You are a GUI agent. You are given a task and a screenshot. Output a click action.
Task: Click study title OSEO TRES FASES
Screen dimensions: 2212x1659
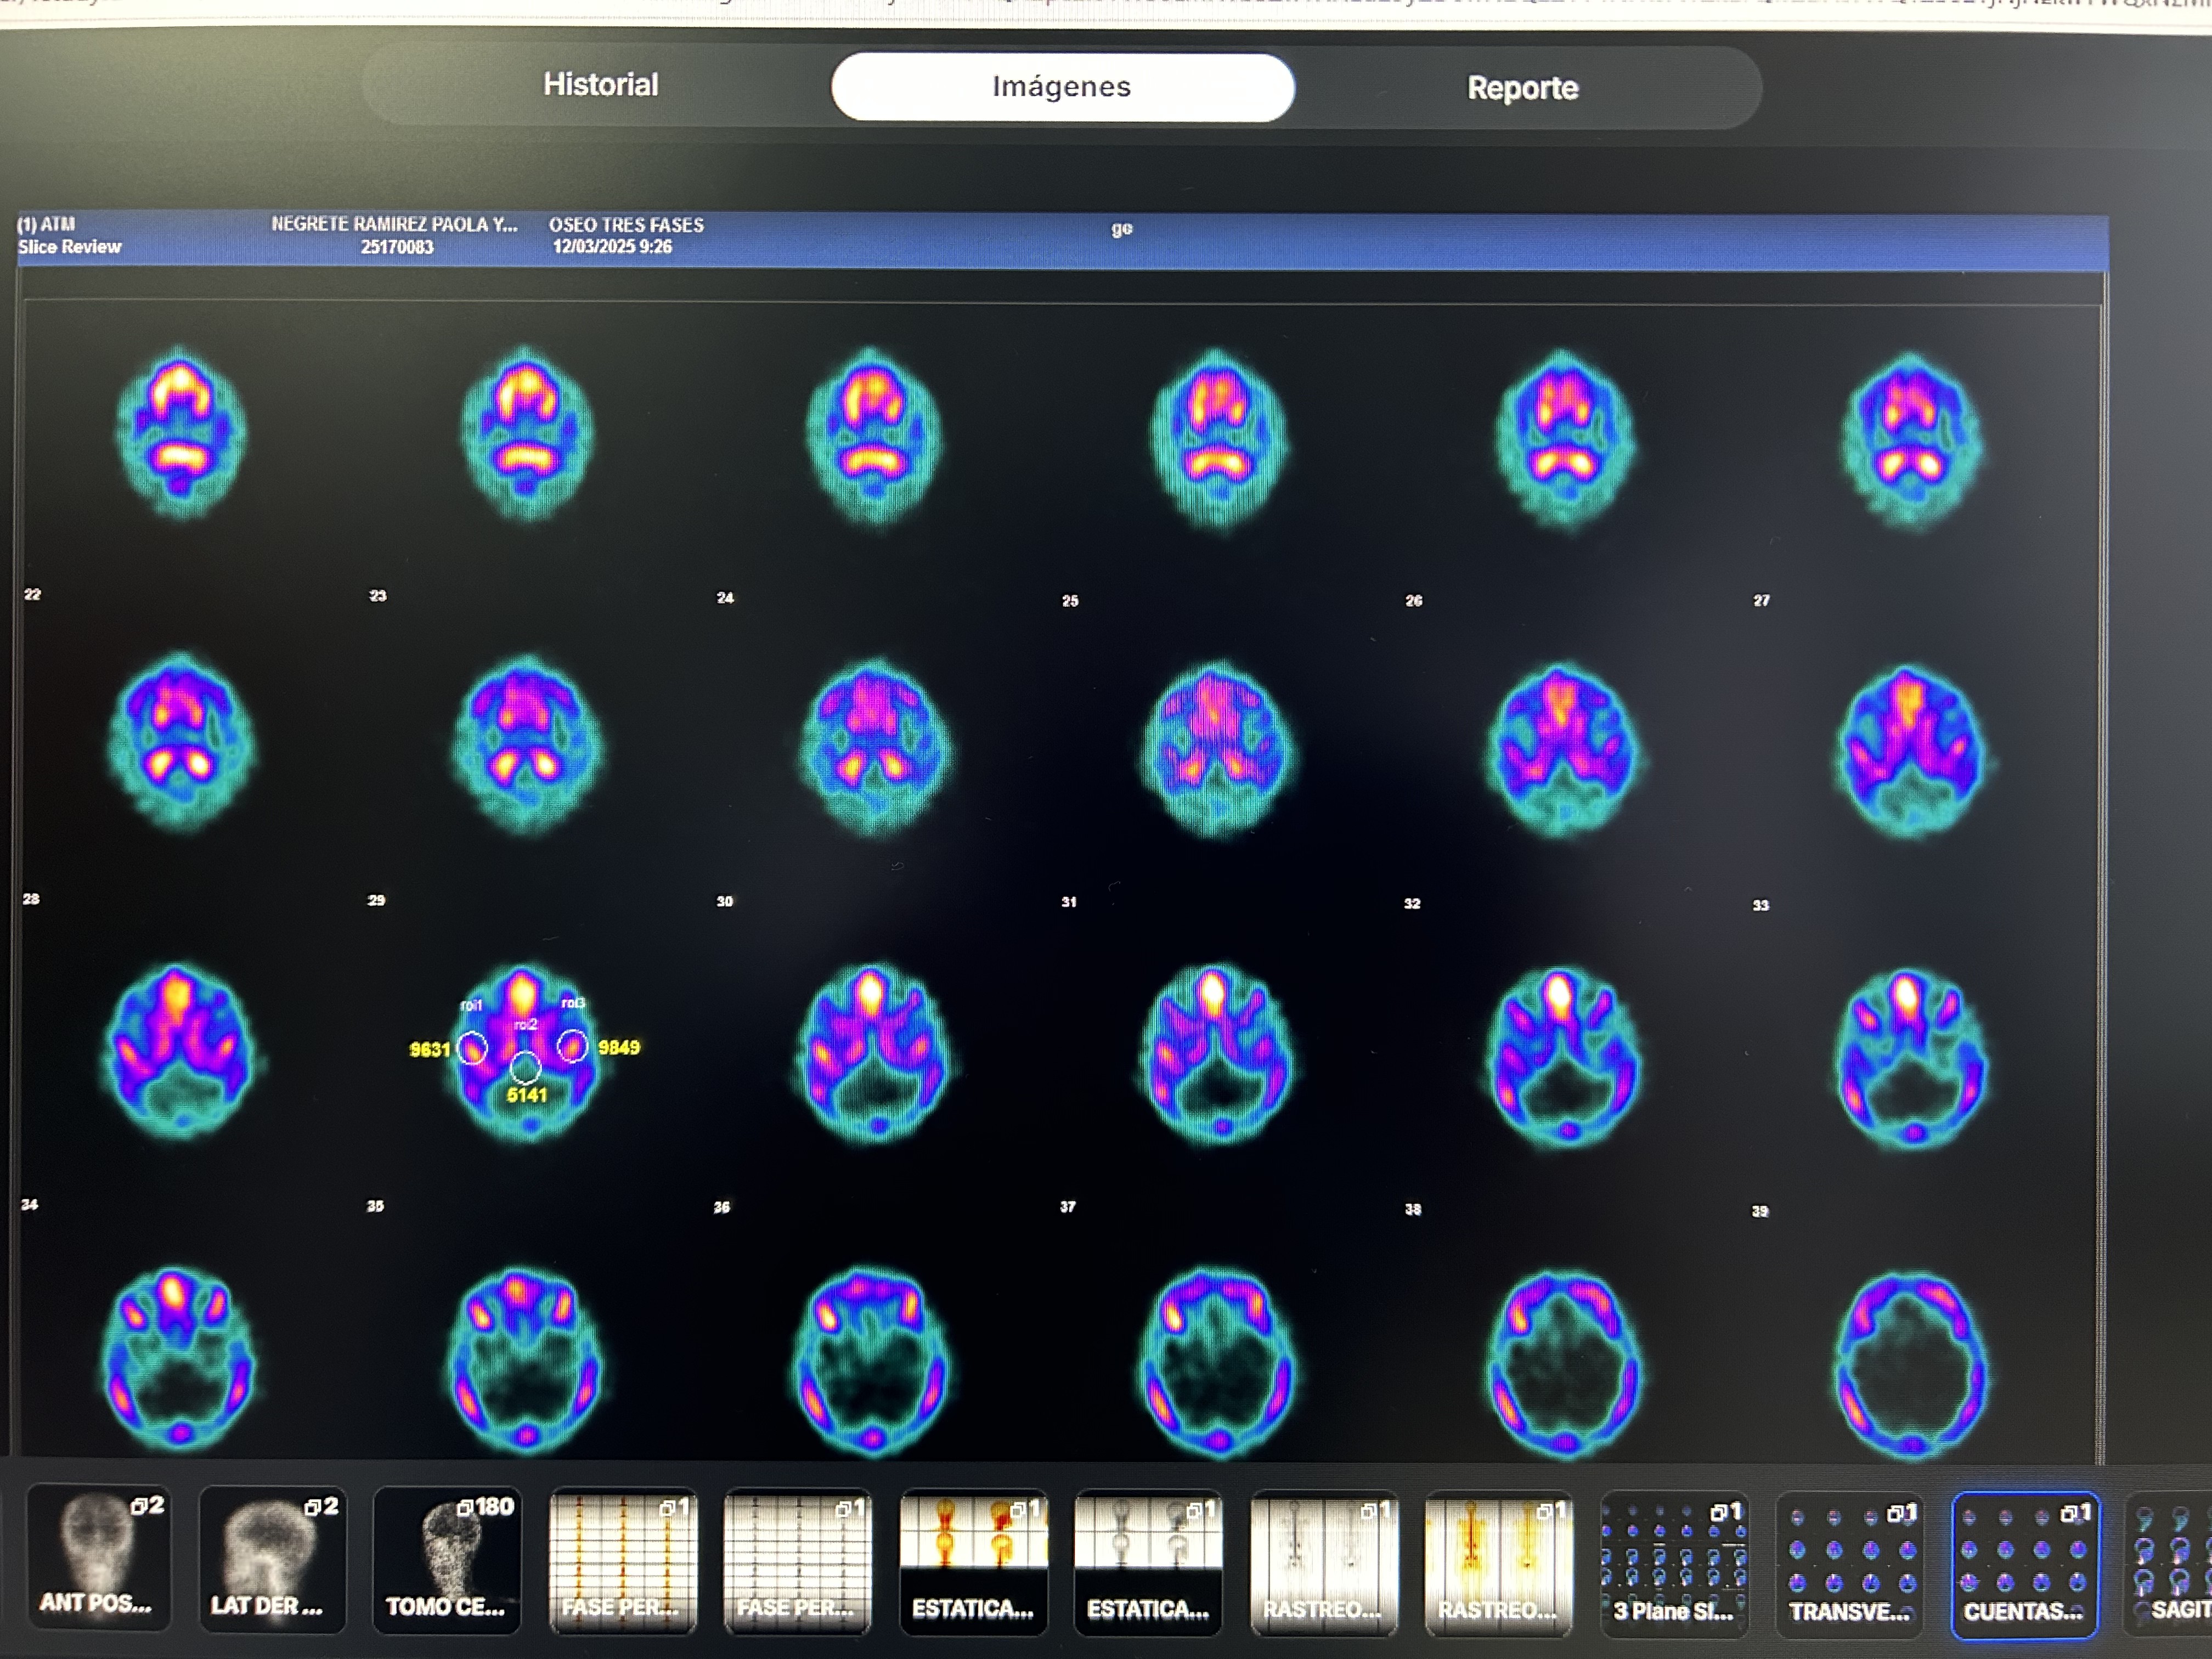(626, 225)
